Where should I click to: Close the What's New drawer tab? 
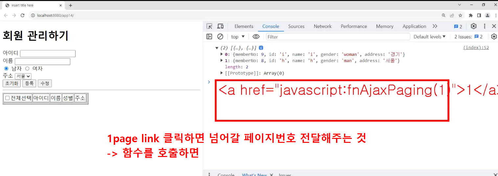point(271,175)
